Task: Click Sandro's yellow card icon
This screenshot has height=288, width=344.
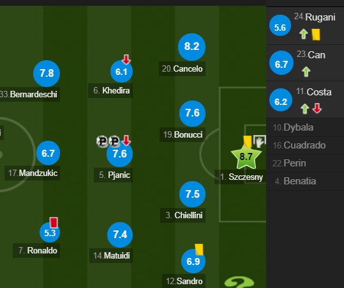Action: click(x=199, y=250)
